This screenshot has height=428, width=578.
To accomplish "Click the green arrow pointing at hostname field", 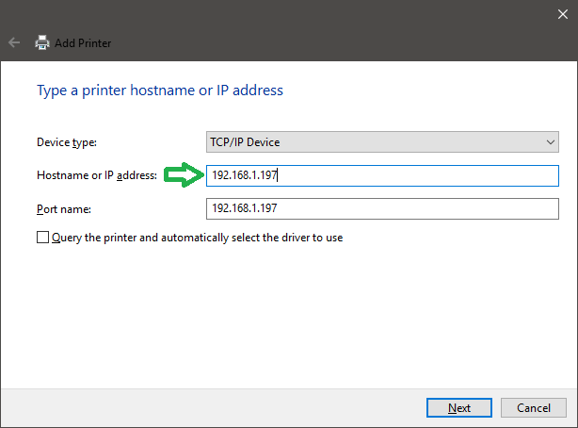I will (x=184, y=175).
